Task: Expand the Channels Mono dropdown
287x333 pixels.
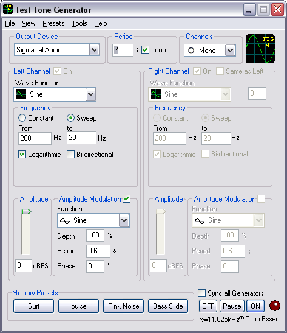Action: pos(231,51)
